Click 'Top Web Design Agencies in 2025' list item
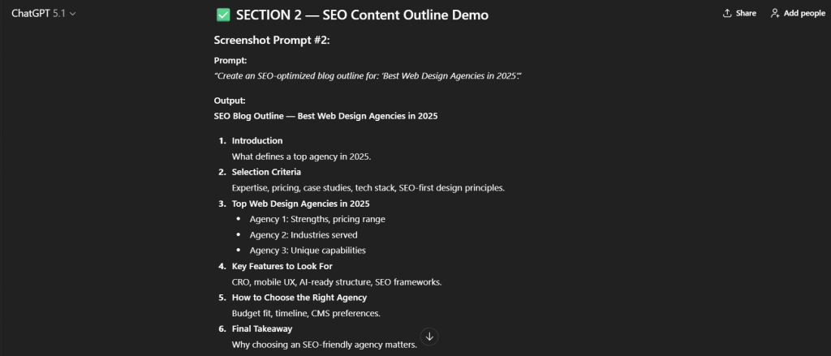Viewport: 831px width, 356px height. pyautogui.click(x=300, y=203)
